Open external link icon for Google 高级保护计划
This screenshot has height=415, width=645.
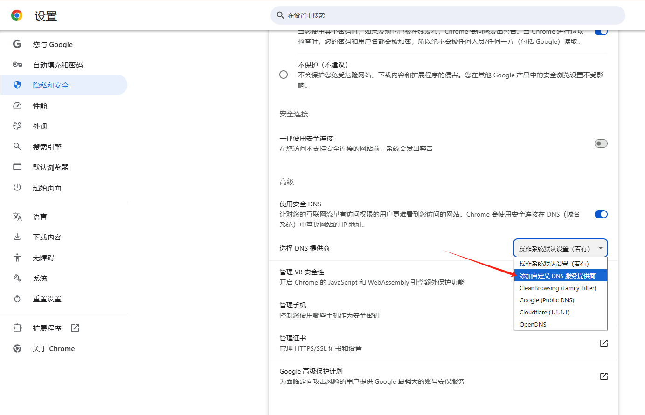604,376
